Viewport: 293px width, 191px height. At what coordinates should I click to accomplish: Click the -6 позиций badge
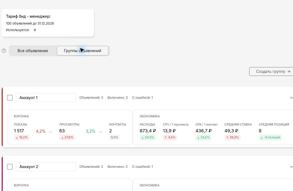pos(270,138)
